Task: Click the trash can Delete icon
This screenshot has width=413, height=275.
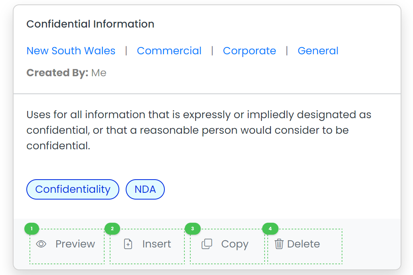Action: pyautogui.click(x=279, y=244)
